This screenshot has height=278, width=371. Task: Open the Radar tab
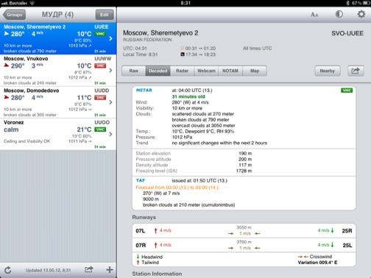coord(182,71)
